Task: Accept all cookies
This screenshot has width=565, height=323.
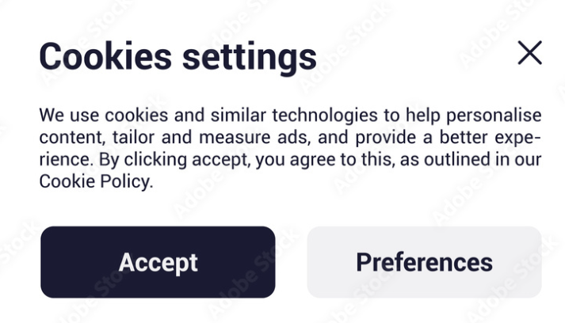Action: (158, 262)
